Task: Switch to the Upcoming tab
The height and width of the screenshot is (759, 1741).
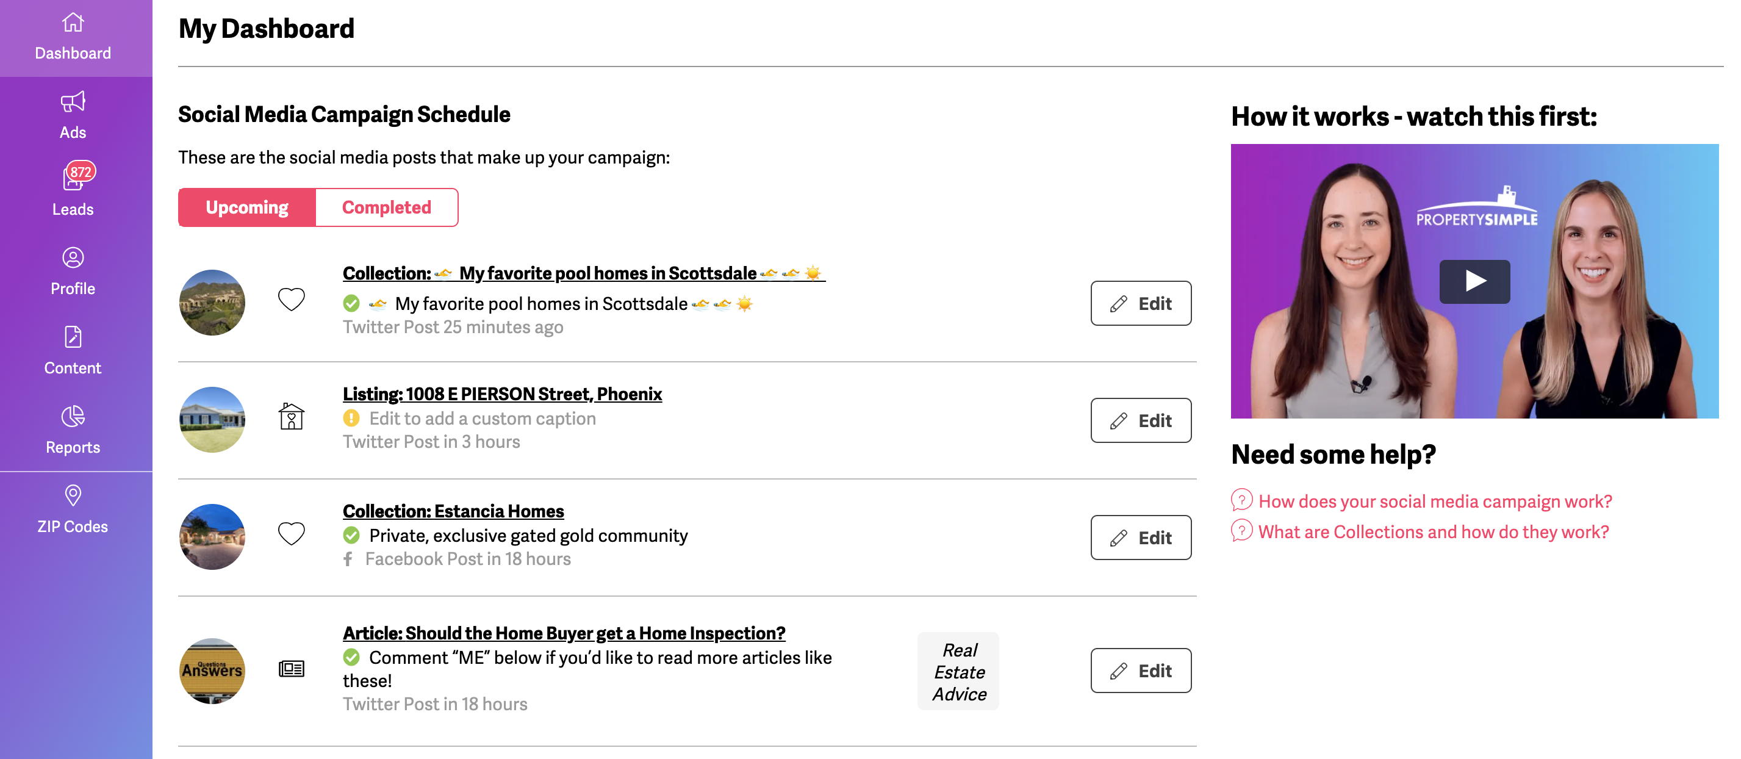Action: pyautogui.click(x=246, y=207)
